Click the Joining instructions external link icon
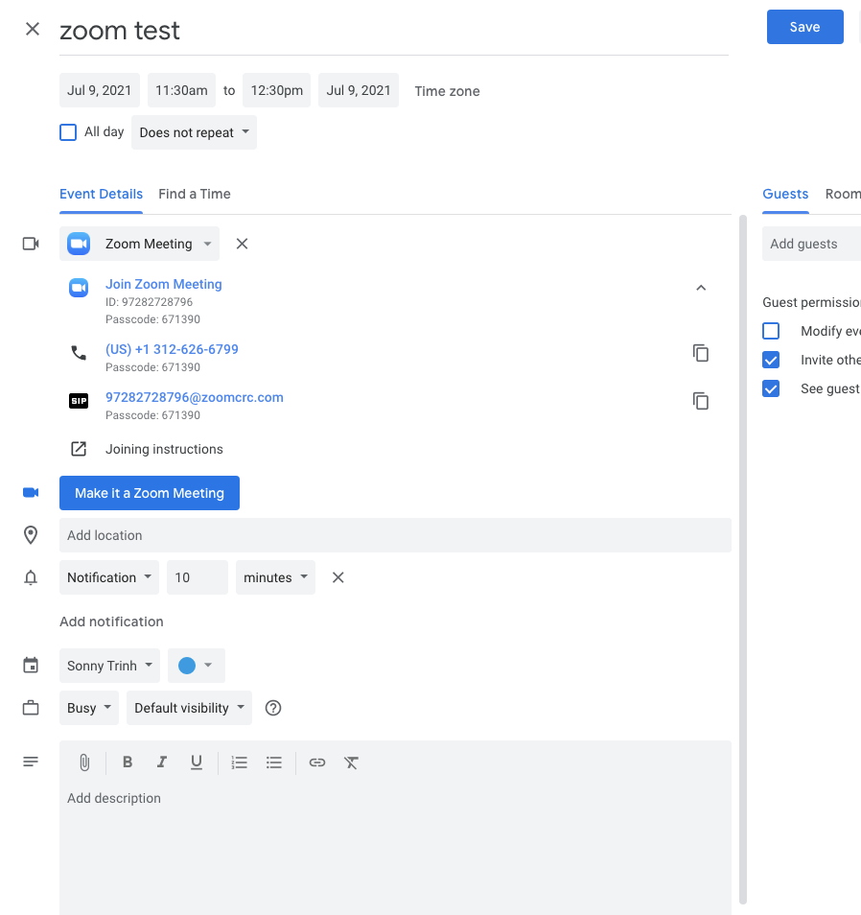The height and width of the screenshot is (915, 861). coord(79,449)
